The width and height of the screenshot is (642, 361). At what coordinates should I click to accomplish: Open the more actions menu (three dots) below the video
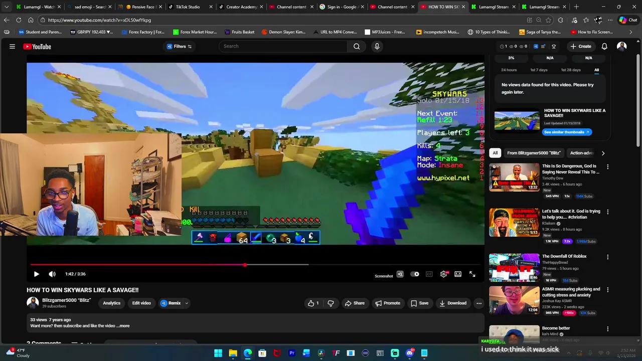click(x=479, y=303)
